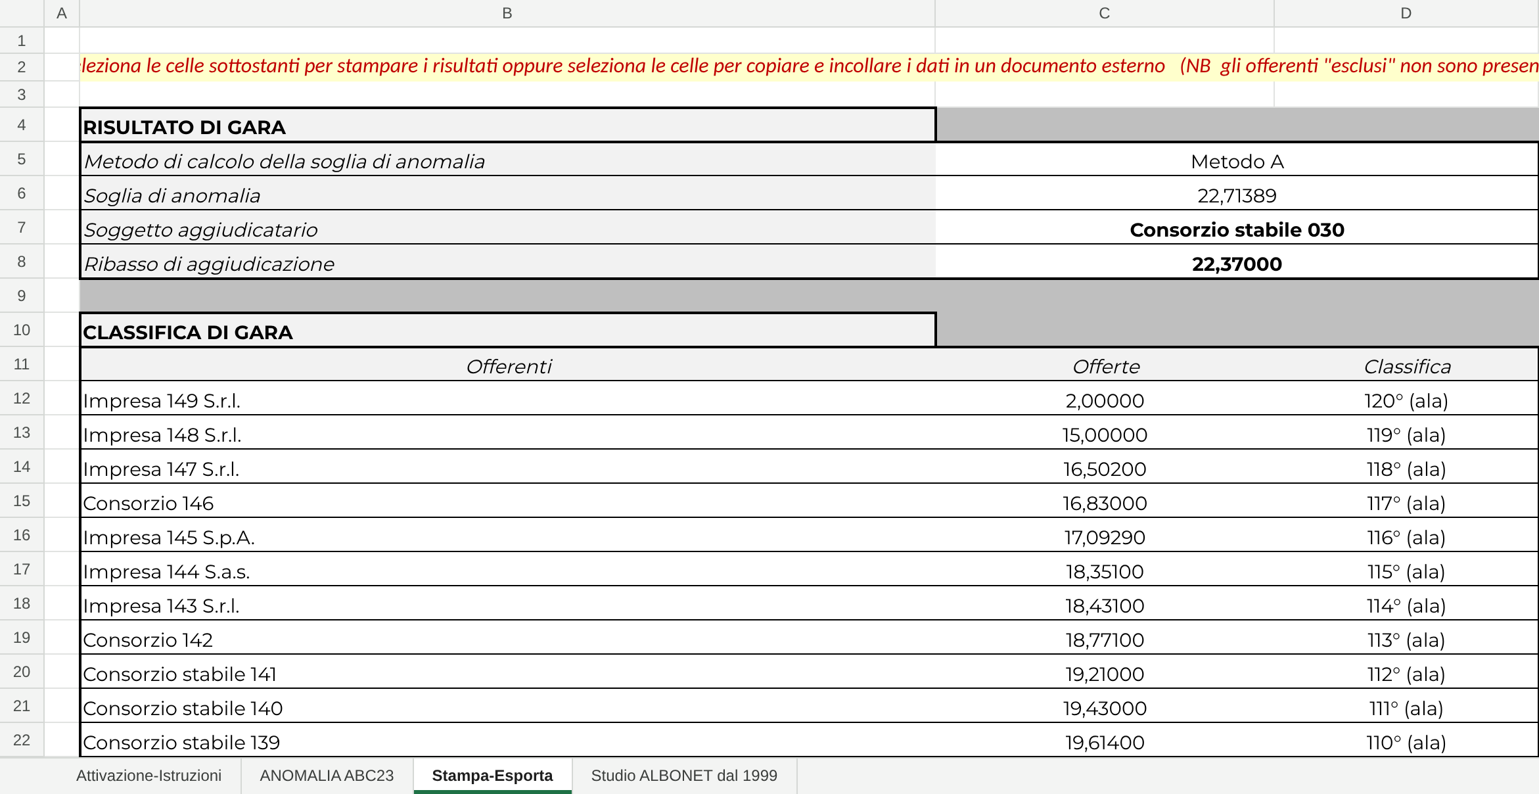Select the 'Impresa 145 S.p.A.' cell

point(507,536)
